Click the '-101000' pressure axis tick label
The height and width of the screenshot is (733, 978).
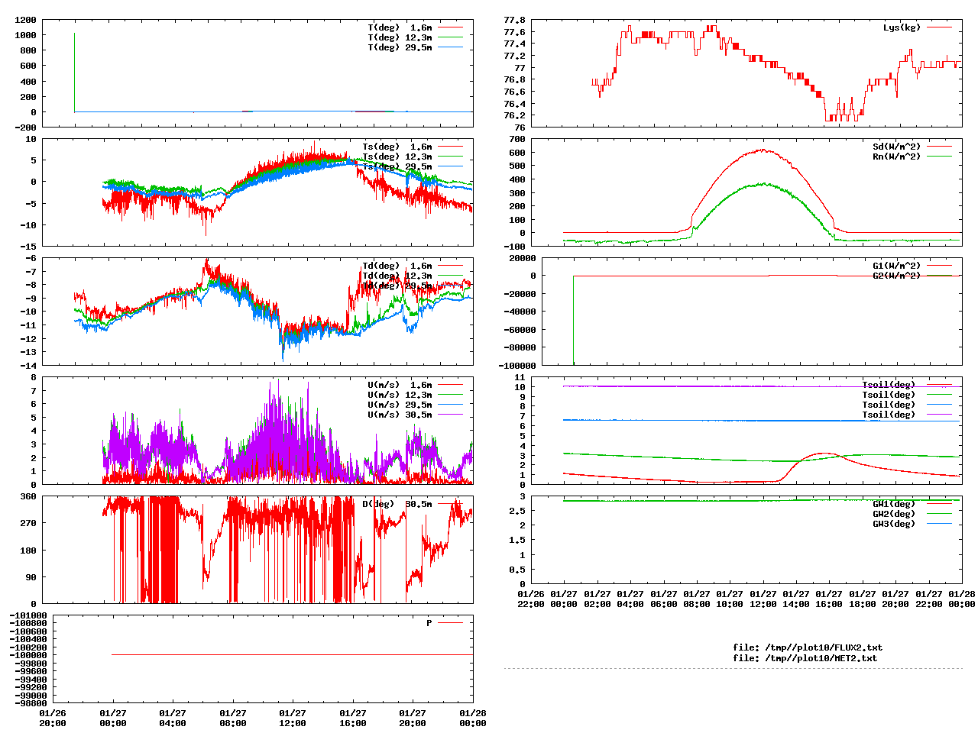(28, 615)
